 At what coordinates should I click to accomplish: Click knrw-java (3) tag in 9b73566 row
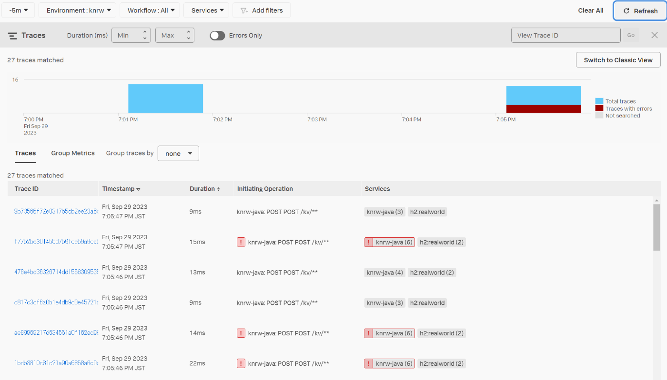pyautogui.click(x=385, y=212)
